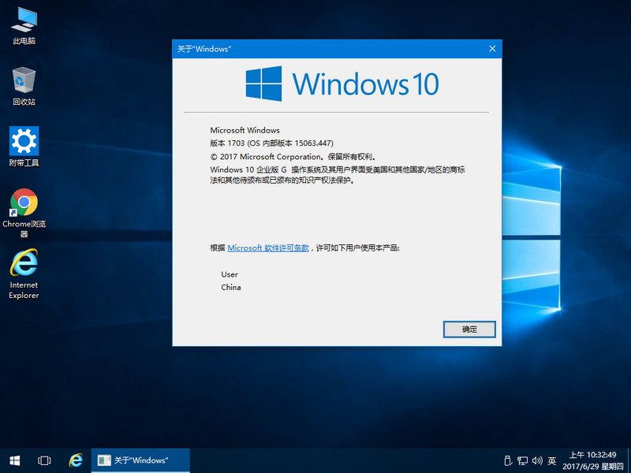The height and width of the screenshot is (473, 631).
Task: Click the Windows 10 logo in dialog
Action: [342, 84]
